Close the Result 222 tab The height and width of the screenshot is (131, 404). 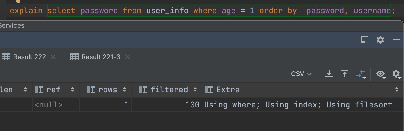[x=53, y=57]
